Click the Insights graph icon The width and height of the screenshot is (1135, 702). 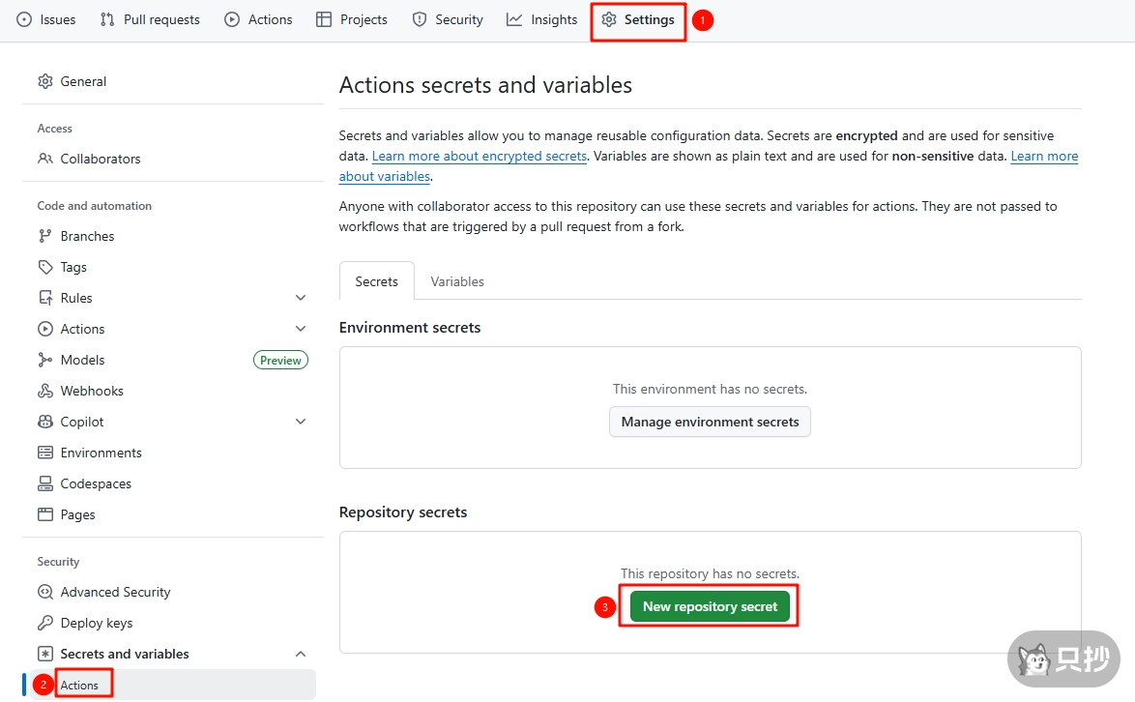click(x=514, y=19)
